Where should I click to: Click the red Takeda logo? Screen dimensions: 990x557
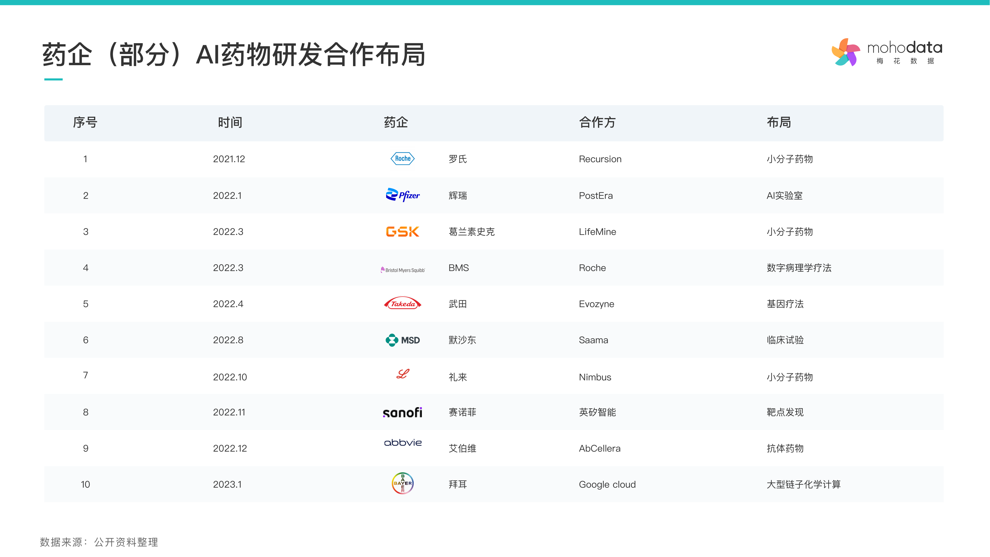402,303
